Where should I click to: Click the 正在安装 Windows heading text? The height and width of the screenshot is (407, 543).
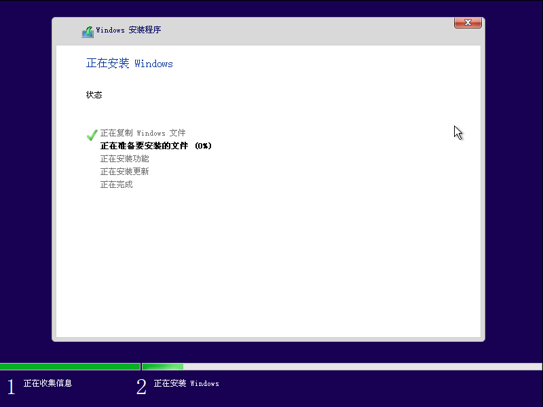point(129,63)
